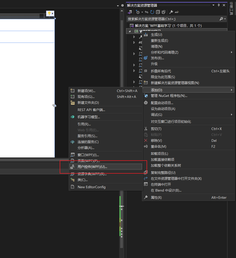Click the sync with active document icon
Viewport: 236px width, 258px height.
[147, 12]
